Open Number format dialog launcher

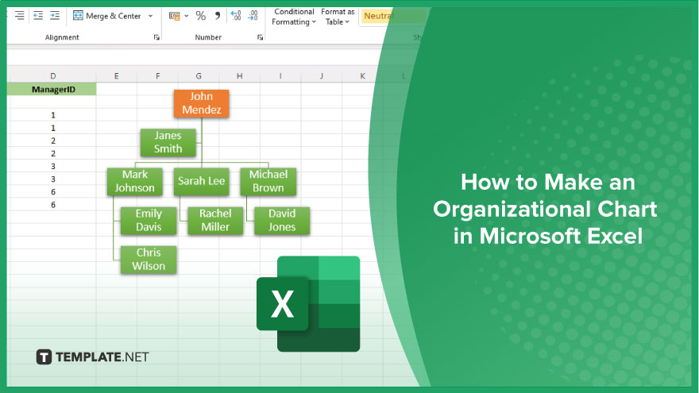(x=260, y=37)
